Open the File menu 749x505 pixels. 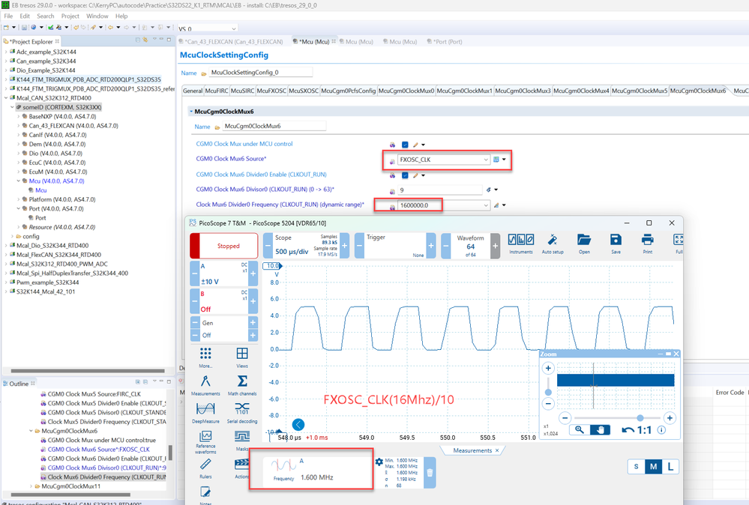click(8, 16)
